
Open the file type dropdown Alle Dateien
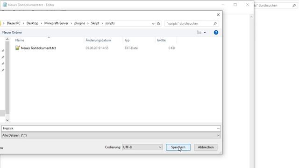[x=111, y=135]
